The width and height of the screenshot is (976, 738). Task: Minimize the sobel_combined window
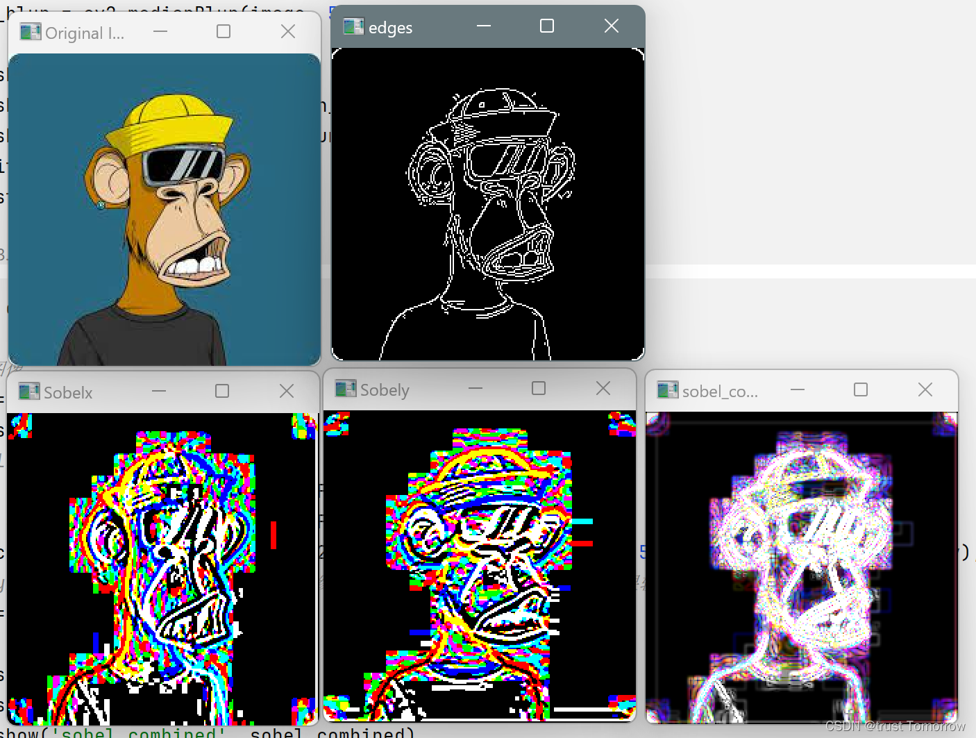[x=798, y=389]
